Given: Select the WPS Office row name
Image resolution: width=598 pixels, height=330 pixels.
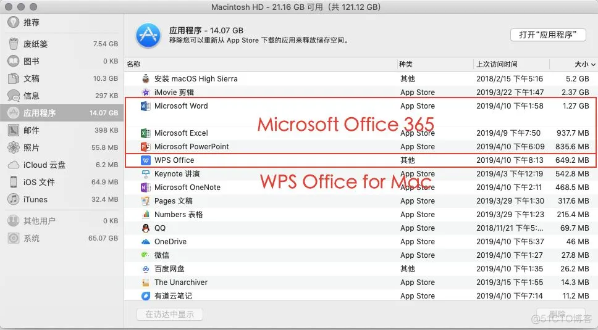Looking at the screenshot, I should pyautogui.click(x=174, y=160).
